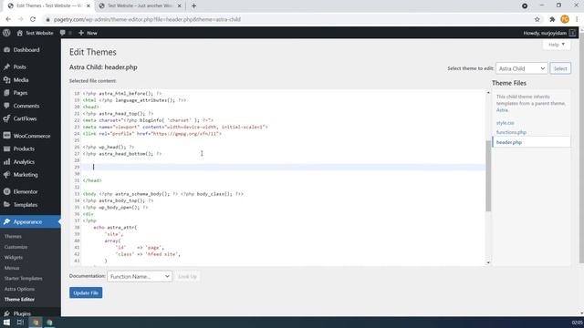Click the meta charset code line

(x=148, y=120)
